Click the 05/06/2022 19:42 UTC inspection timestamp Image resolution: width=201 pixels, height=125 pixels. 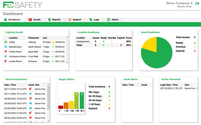coord(15,99)
